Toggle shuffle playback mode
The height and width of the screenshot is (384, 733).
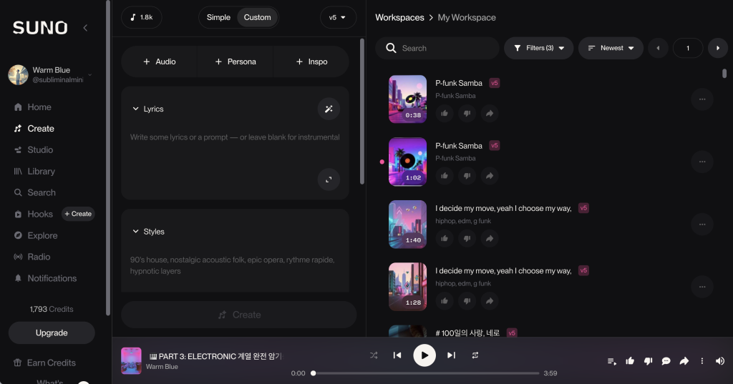tap(374, 355)
